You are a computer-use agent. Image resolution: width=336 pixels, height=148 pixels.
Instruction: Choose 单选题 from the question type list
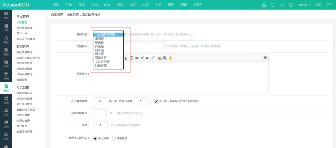click(99, 42)
